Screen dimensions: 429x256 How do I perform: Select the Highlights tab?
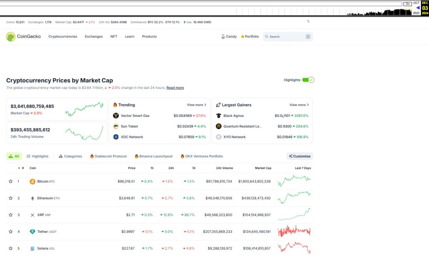37,156
